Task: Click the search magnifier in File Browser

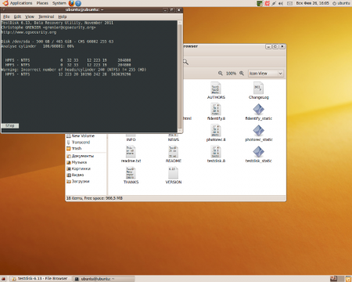Action: pos(185,62)
